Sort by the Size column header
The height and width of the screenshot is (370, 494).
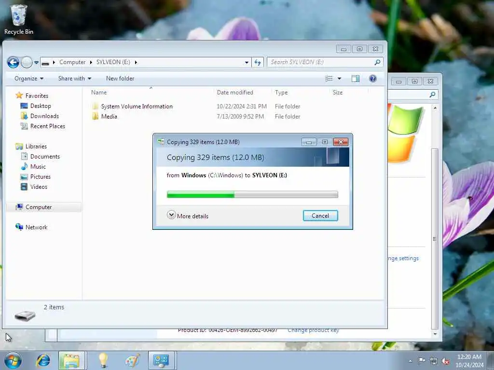click(337, 92)
